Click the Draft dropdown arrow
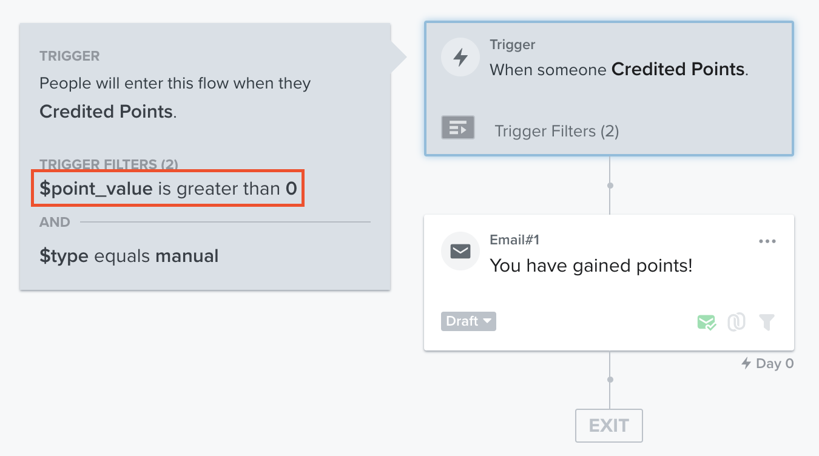Viewport: 819px width, 456px height. [x=488, y=321]
